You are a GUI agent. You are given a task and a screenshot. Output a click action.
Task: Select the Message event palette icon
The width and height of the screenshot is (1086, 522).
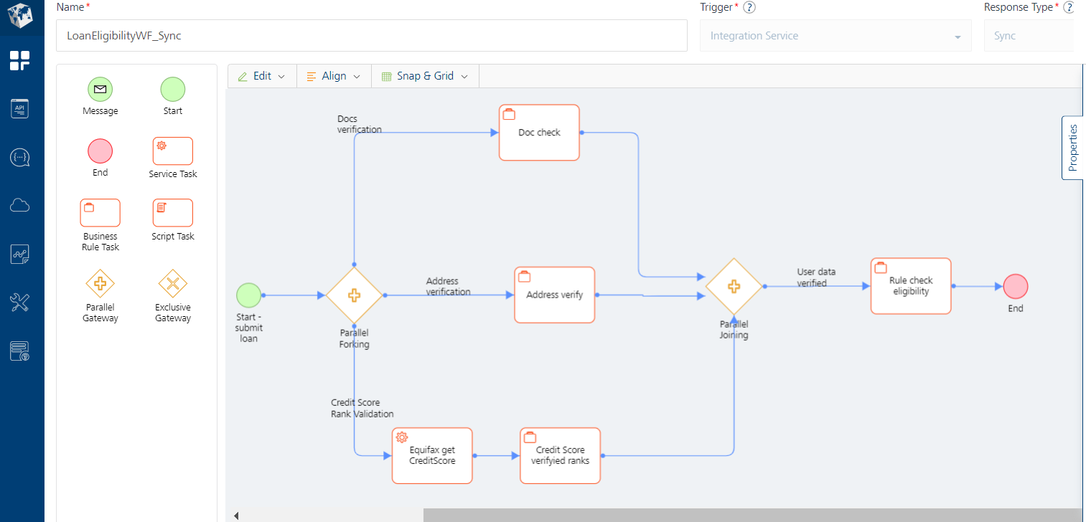click(100, 90)
